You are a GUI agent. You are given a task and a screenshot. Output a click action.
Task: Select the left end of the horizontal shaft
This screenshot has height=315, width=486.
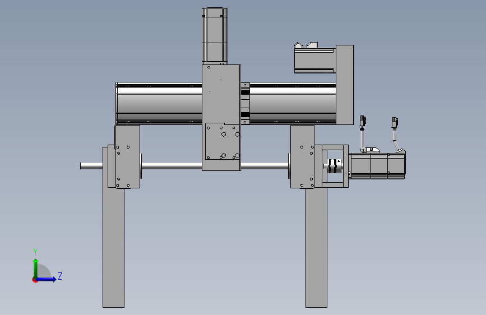click(91, 166)
